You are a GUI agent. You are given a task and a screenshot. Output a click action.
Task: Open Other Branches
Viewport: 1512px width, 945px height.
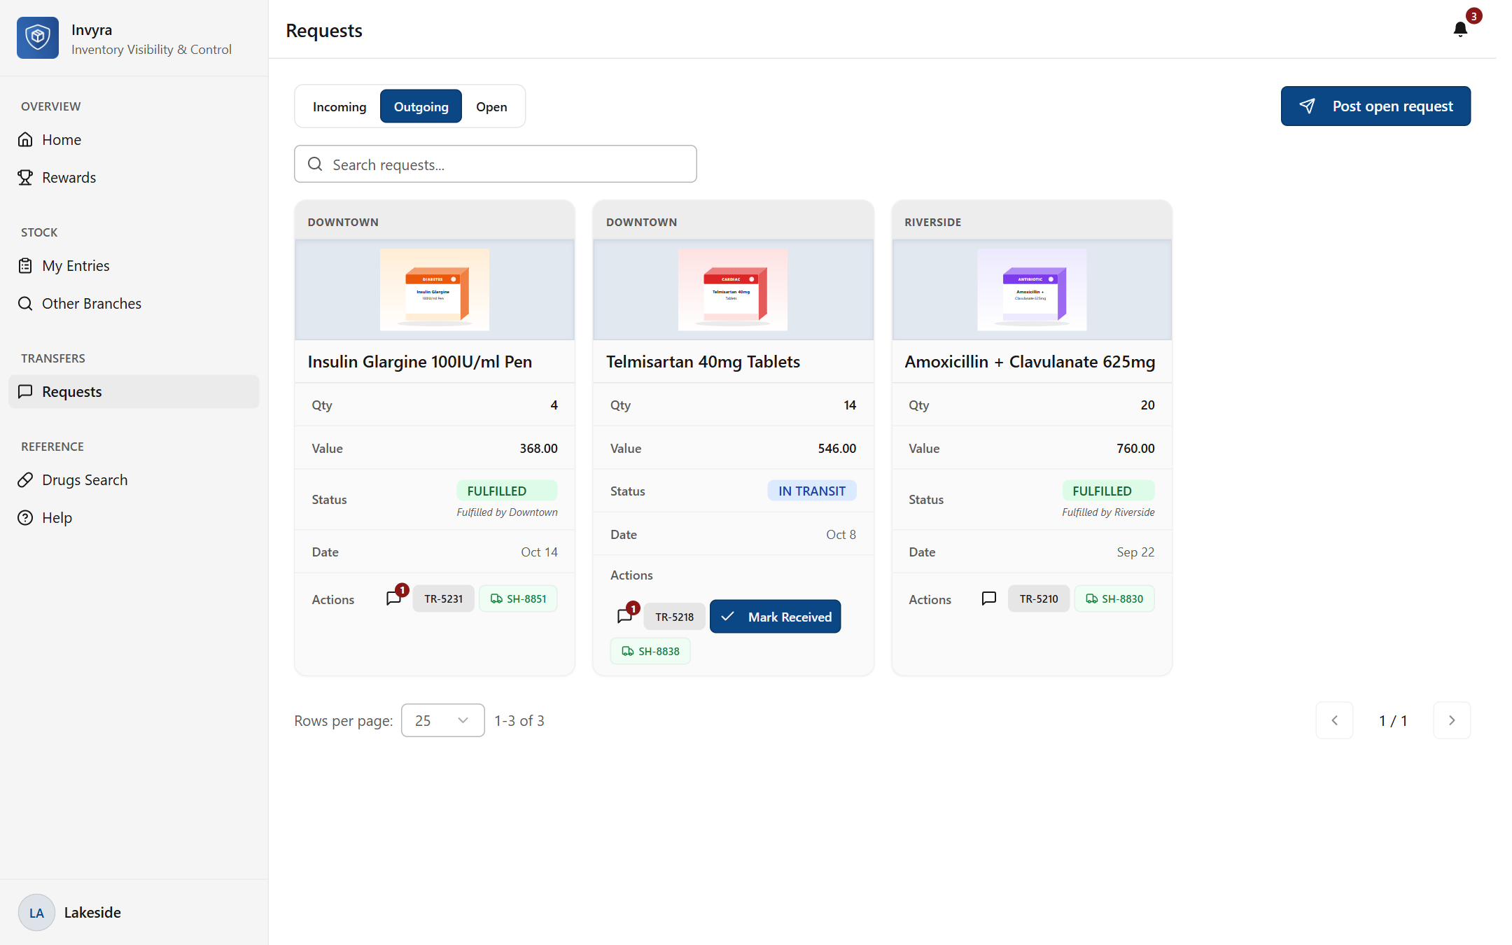tap(134, 304)
